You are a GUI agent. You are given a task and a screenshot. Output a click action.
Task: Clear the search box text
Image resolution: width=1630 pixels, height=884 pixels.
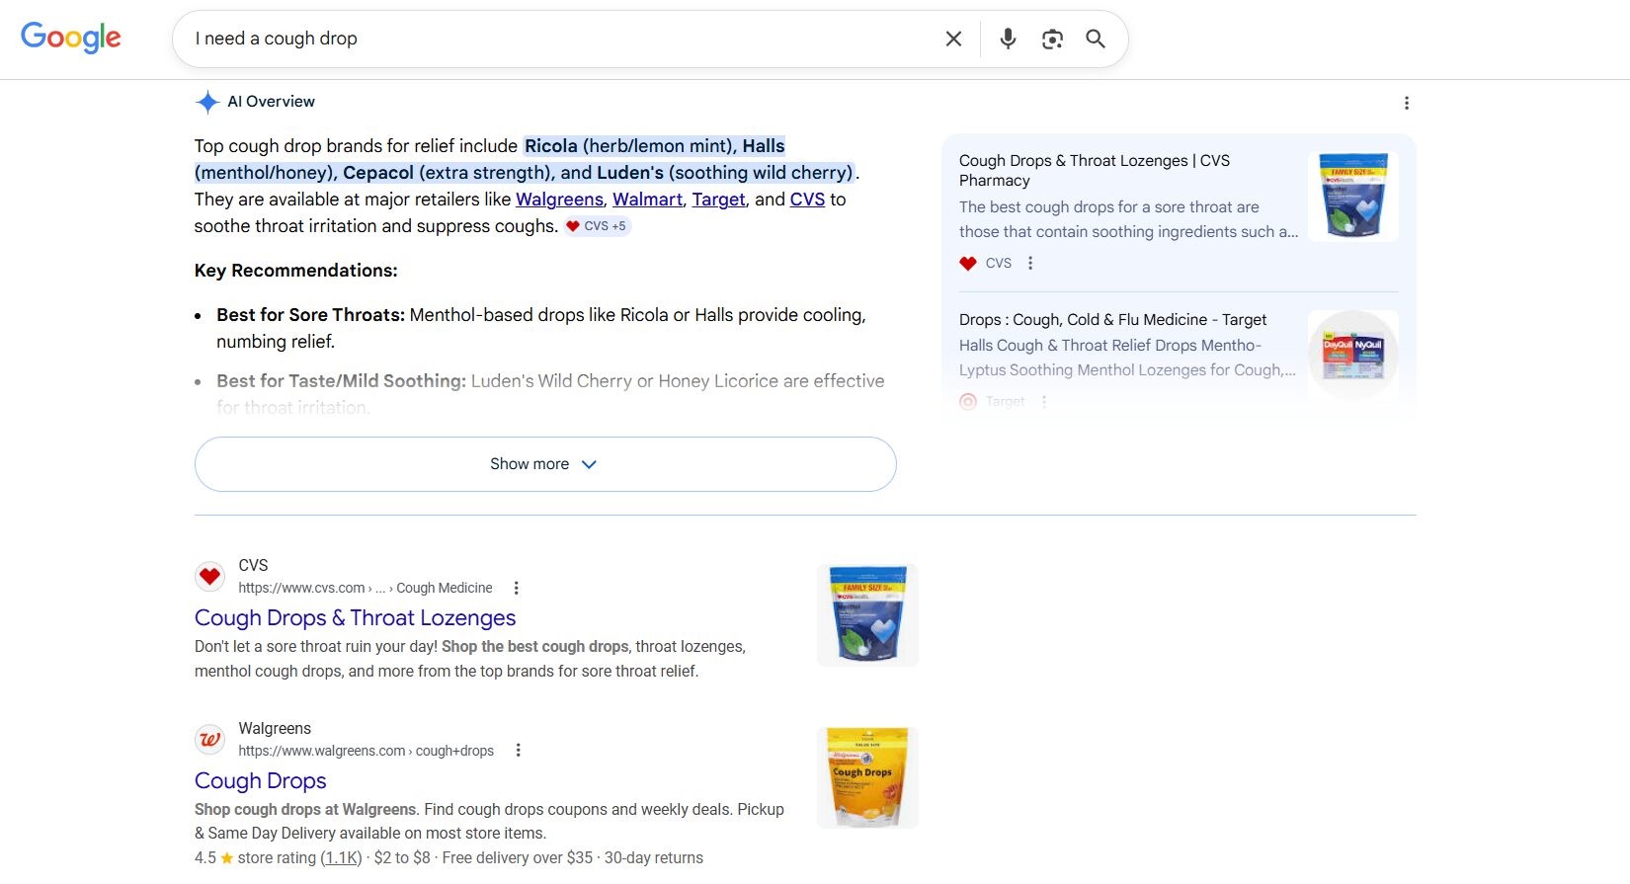point(953,39)
